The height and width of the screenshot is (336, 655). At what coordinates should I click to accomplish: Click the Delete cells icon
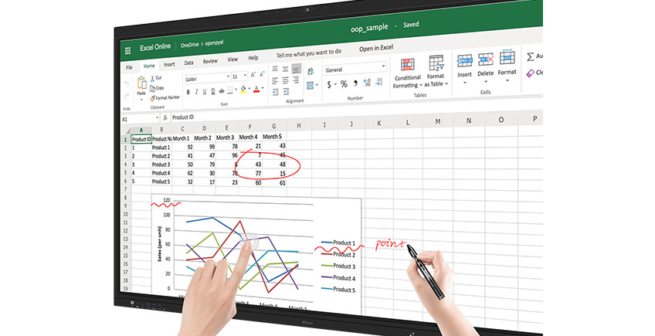[x=485, y=61]
